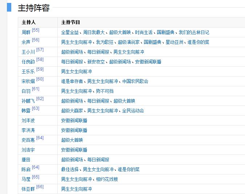Screen dimensions: 245x194
Task: Open reference [55] next to 周群
Action: tap(36, 30)
